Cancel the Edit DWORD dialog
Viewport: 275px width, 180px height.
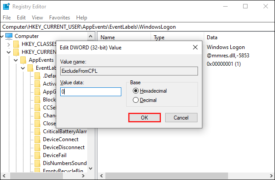(181, 118)
